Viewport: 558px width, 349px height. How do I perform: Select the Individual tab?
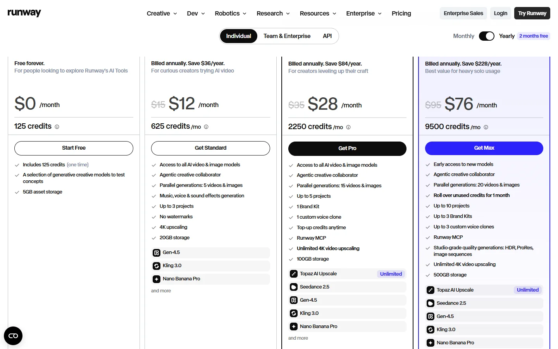(239, 36)
